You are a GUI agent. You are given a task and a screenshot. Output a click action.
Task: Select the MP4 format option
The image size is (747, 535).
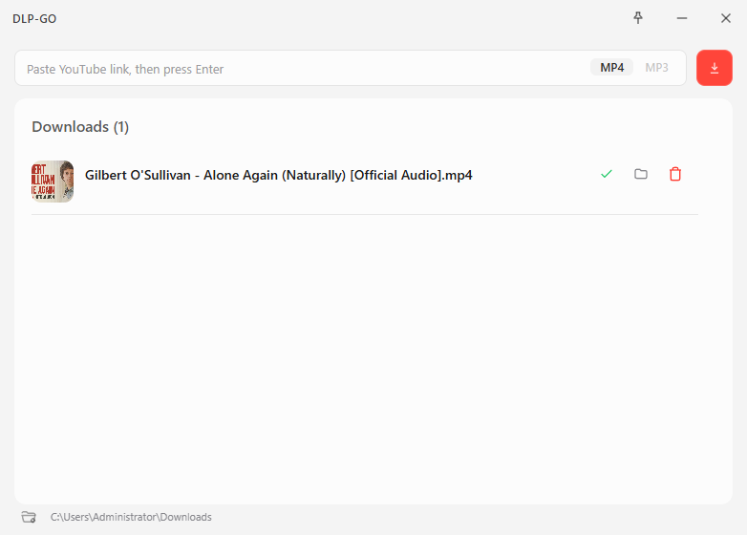pyautogui.click(x=611, y=68)
